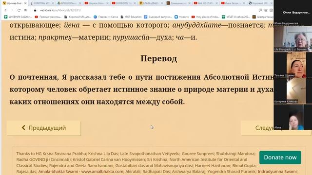Click the padlock site info icon

(35, 10)
